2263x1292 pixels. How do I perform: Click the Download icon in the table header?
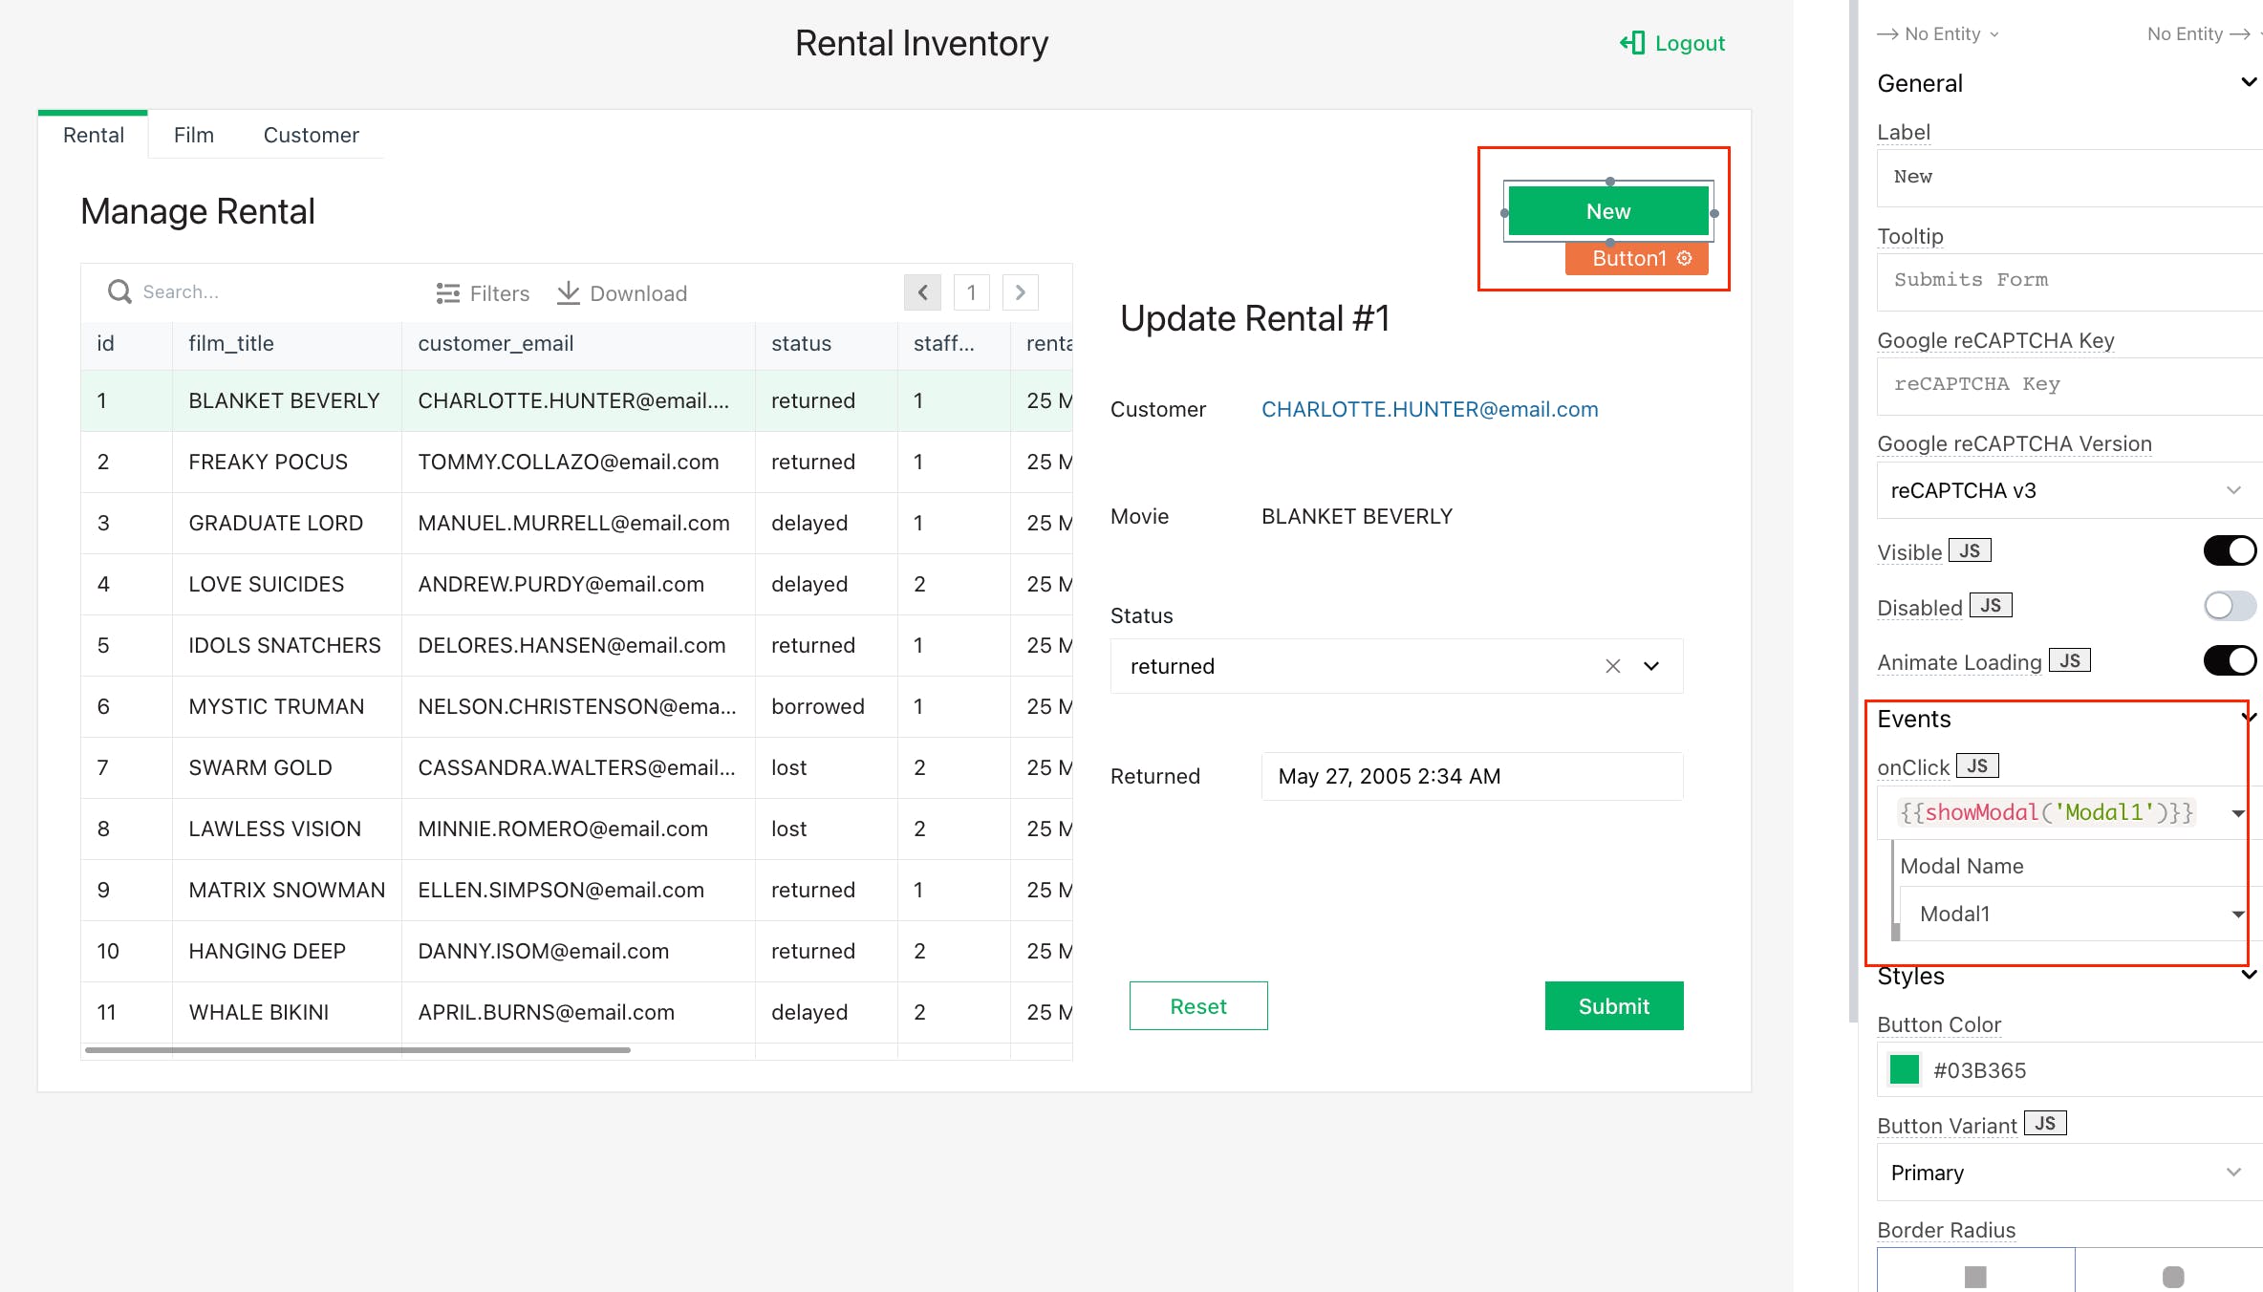point(569,292)
